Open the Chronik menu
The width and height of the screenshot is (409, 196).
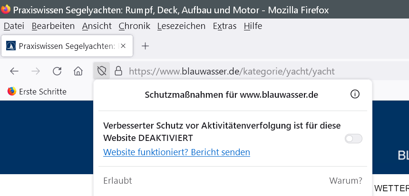[134, 26]
